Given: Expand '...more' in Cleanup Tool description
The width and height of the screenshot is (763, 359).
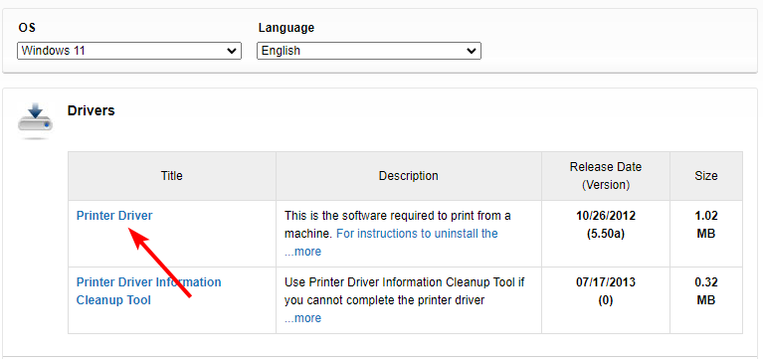Looking at the screenshot, I should pyautogui.click(x=302, y=318).
